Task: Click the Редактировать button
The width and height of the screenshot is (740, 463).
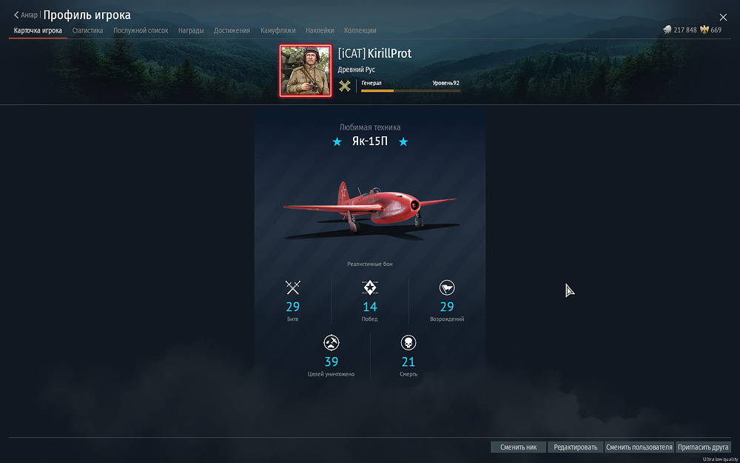Action: click(x=575, y=447)
